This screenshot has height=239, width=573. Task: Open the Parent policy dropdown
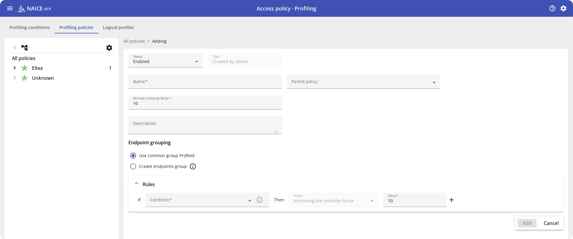pyautogui.click(x=363, y=82)
